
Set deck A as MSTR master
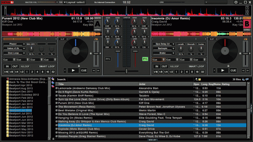[97, 18]
